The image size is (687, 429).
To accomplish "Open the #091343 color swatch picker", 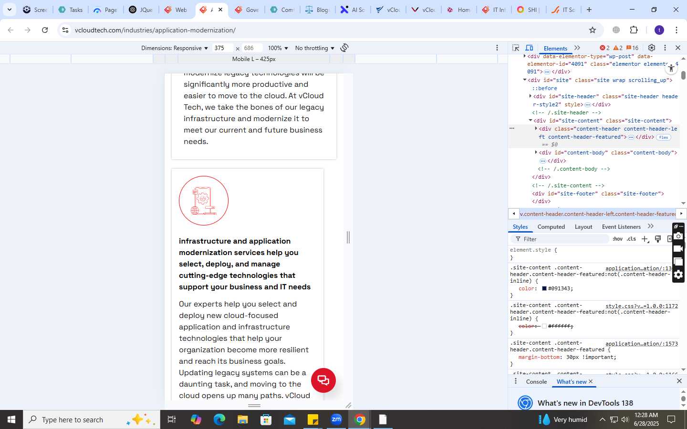I will pyautogui.click(x=544, y=288).
